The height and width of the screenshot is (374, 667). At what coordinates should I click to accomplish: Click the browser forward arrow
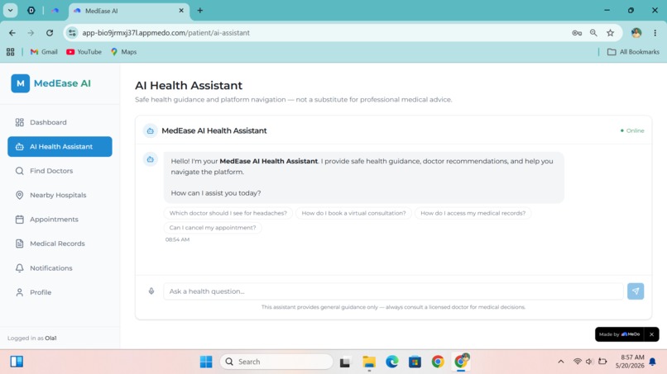(31, 33)
